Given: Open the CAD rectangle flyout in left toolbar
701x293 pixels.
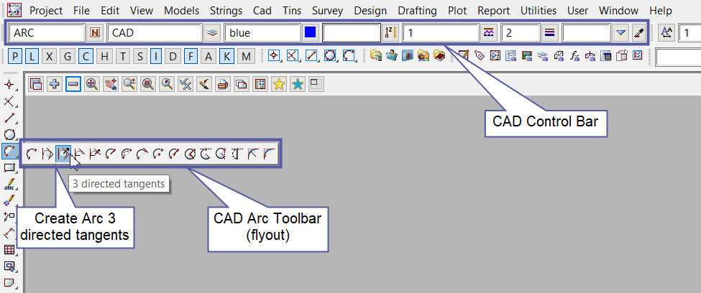Looking at the screenshot, I should point(9,167).
